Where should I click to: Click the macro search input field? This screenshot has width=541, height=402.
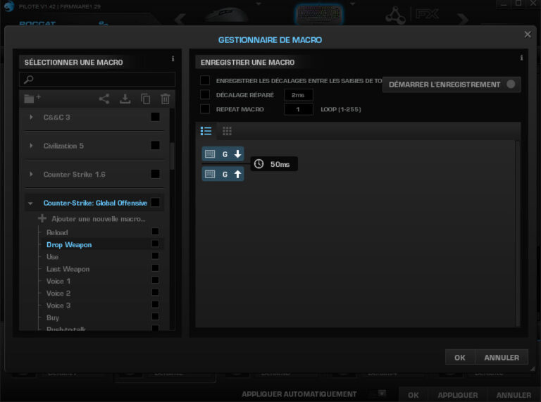click(97, 80)
